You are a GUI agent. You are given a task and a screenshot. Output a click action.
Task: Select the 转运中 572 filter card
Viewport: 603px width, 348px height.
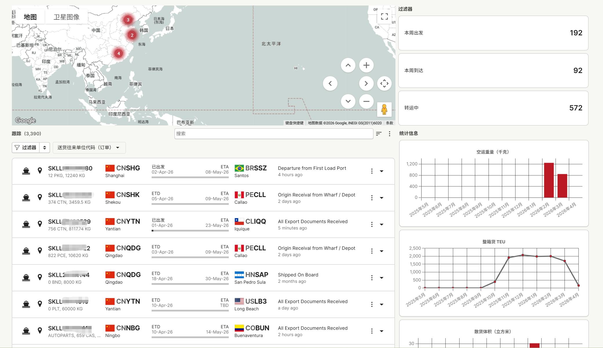click(x=493, y=108)
